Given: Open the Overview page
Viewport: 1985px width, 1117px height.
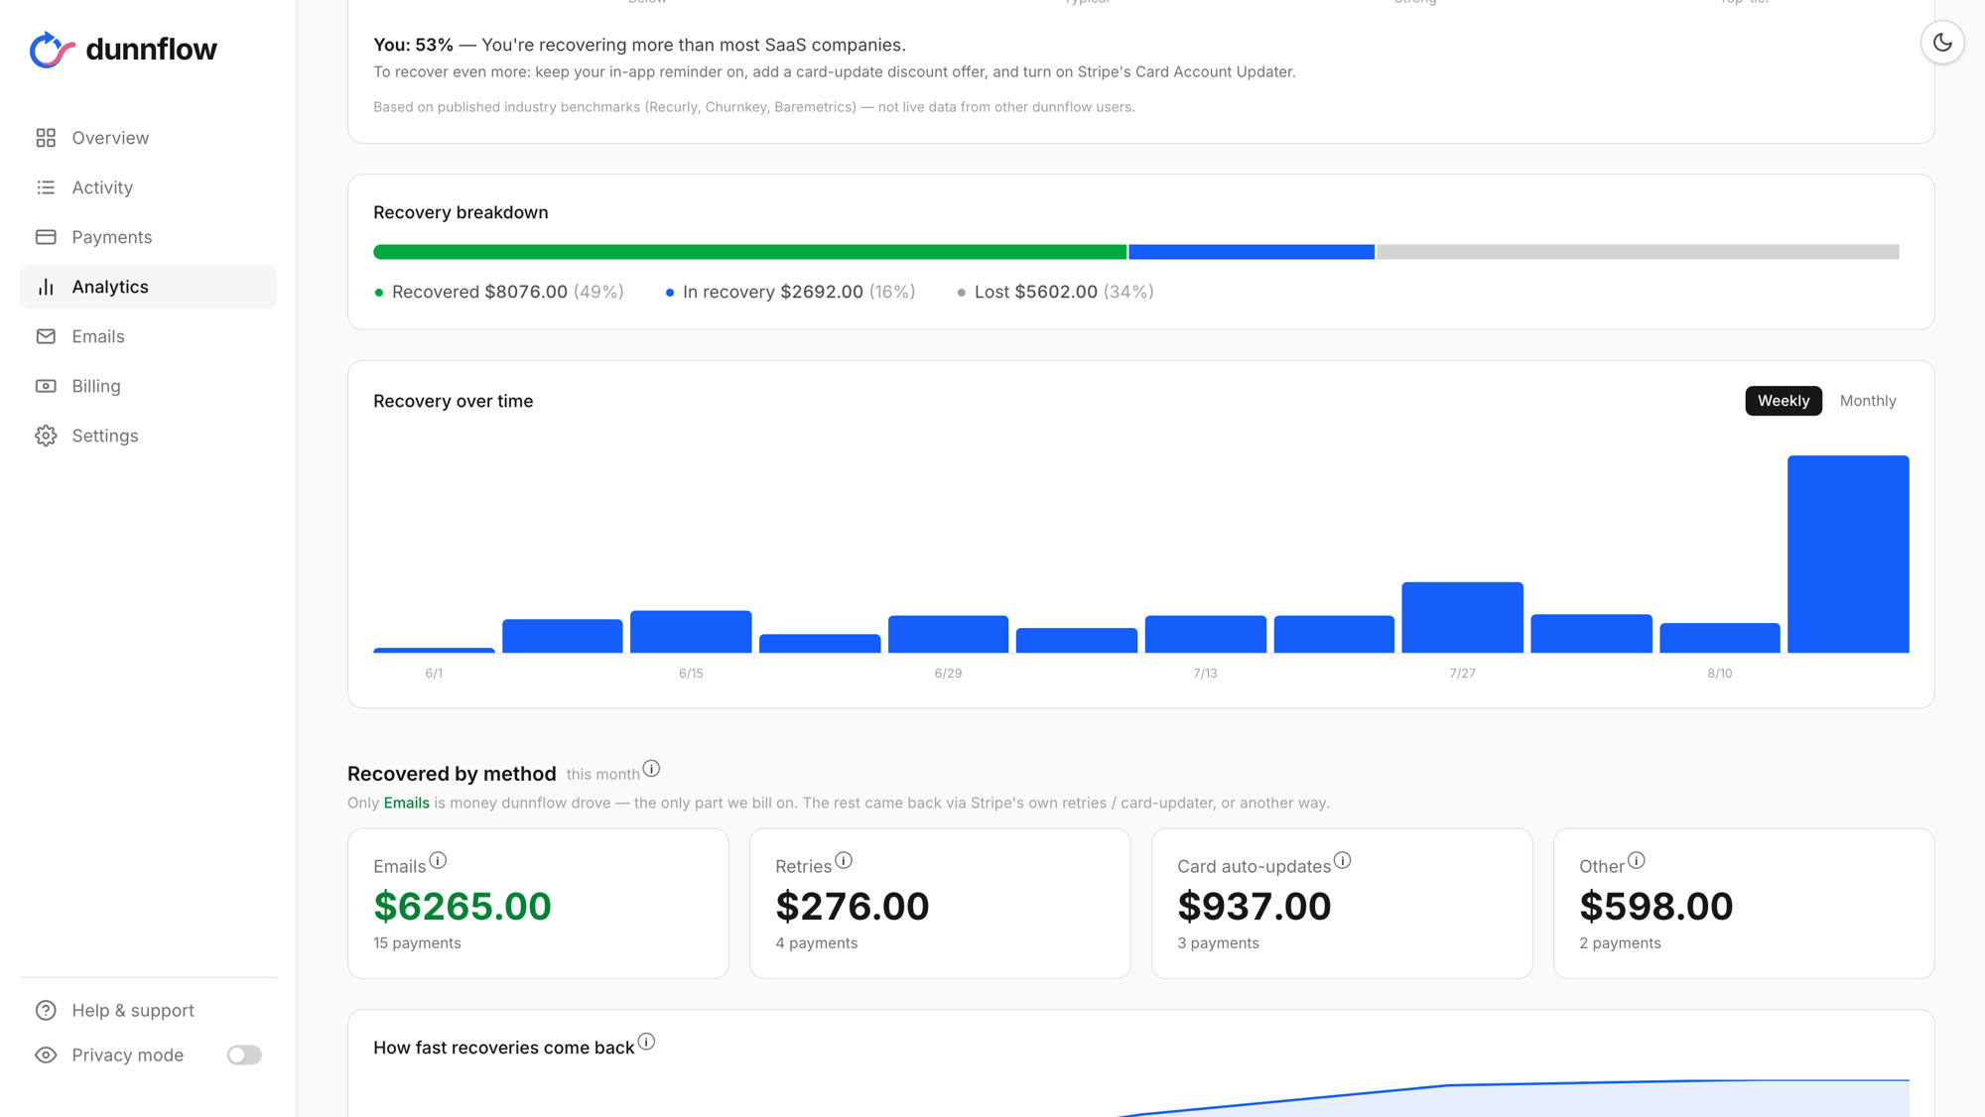Looking at the screenshot, I should click(148, 138).
